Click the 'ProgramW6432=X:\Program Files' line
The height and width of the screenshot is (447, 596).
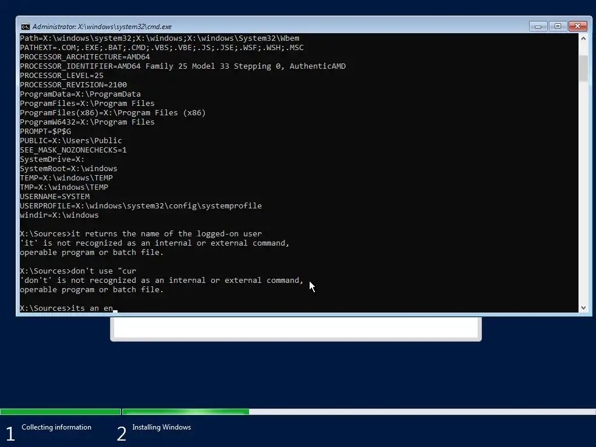[x=87, y=122]
